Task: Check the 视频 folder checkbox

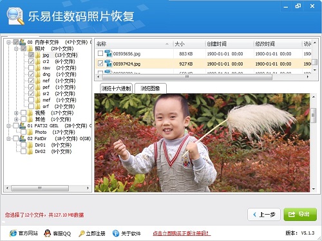Action: [x=24, y=113]
